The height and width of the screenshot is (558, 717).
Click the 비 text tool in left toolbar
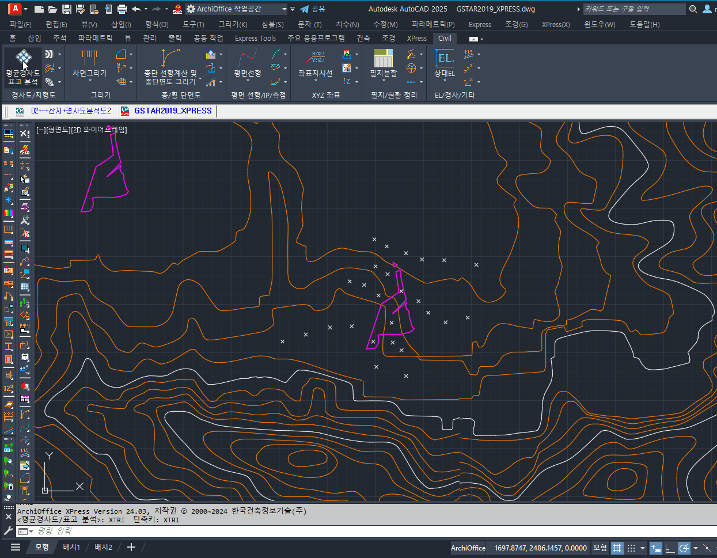coord(9,375)
